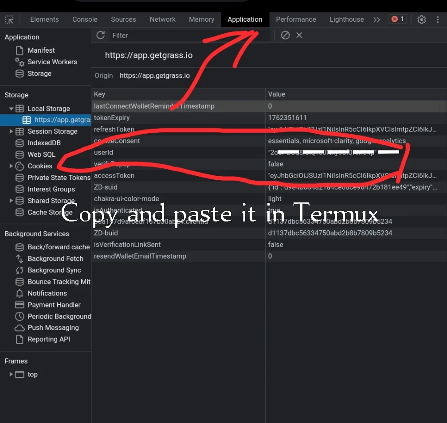Viewport: 447px width, 423px height.
Task: Click the Value column header
Action: pyautogui.click(x=356, y=94)
